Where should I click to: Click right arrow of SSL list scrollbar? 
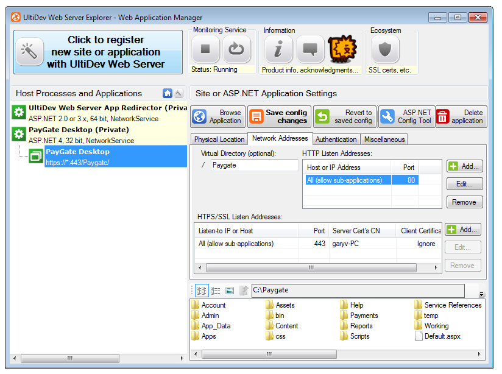[x=436, y=267]
